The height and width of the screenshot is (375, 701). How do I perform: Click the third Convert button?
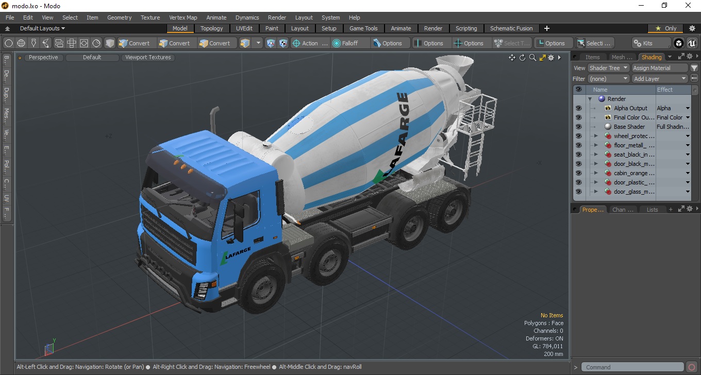tap(217, 43)
